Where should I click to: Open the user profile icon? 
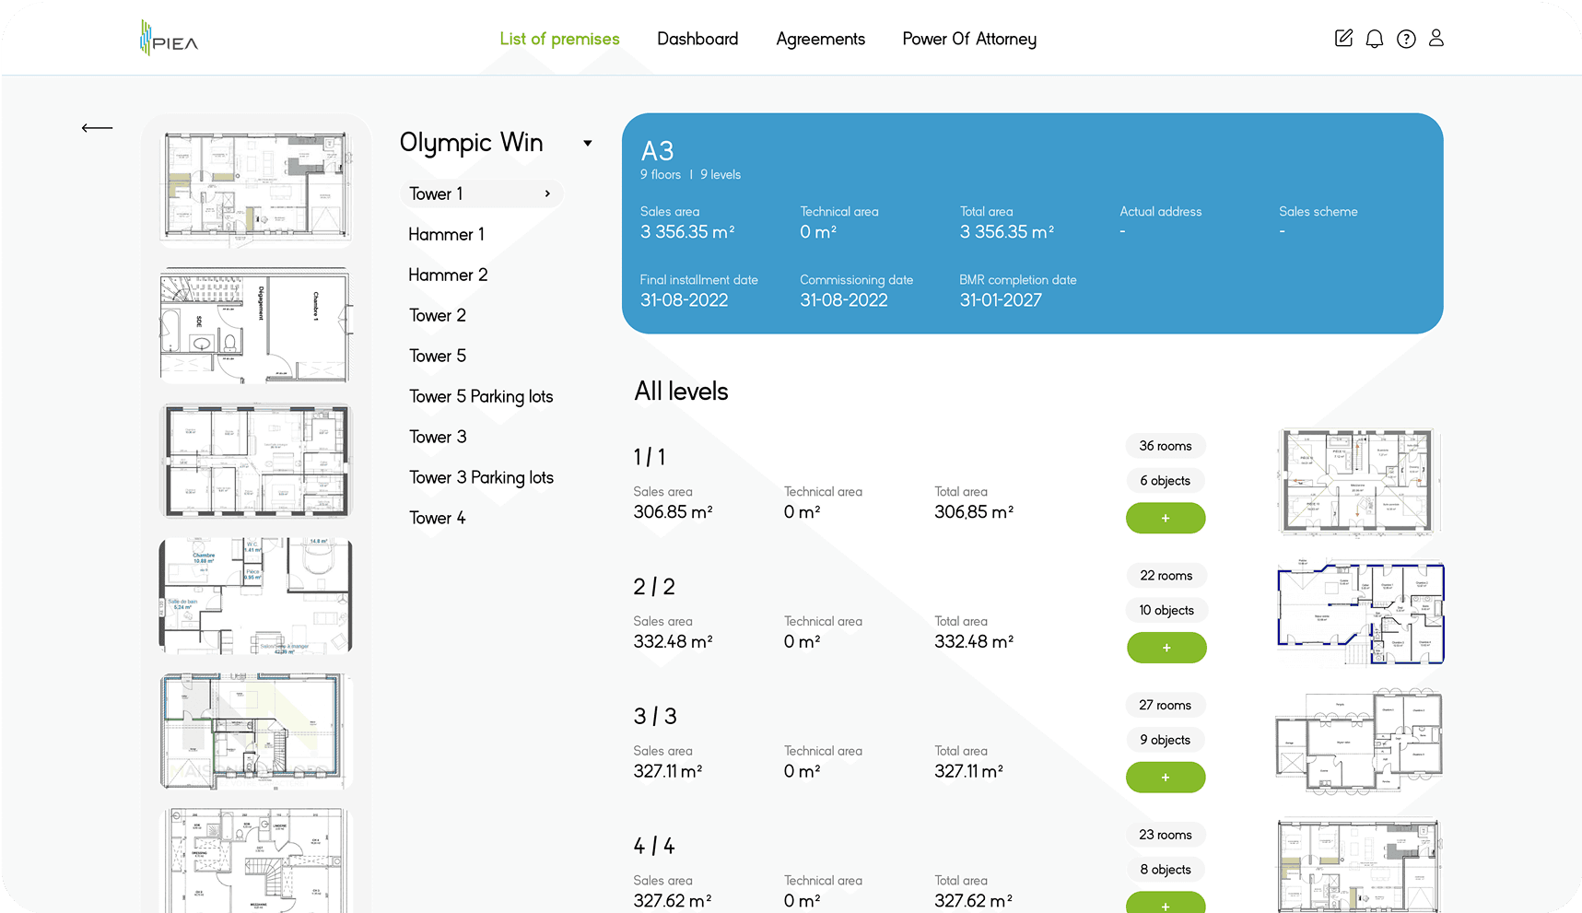1436,39
